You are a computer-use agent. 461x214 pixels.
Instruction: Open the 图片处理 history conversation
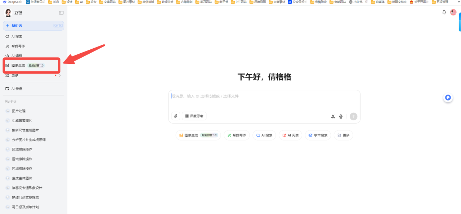33,111
